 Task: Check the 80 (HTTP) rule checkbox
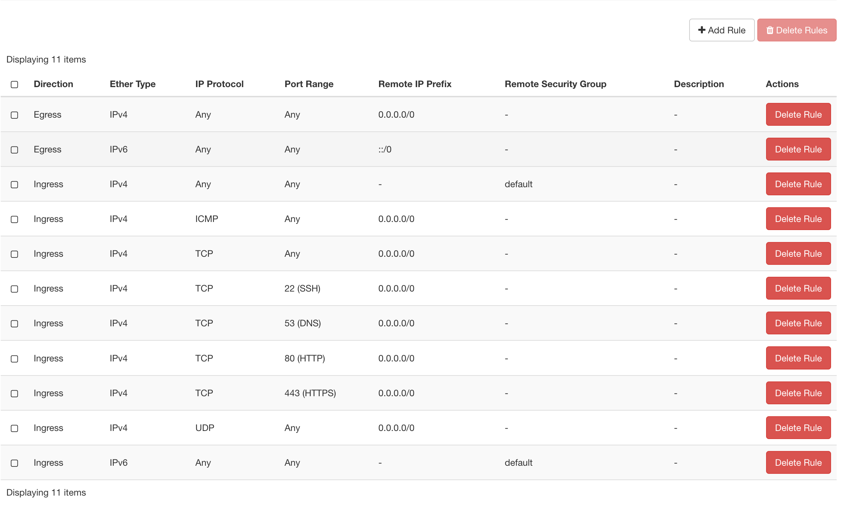[x=14, y=359]
